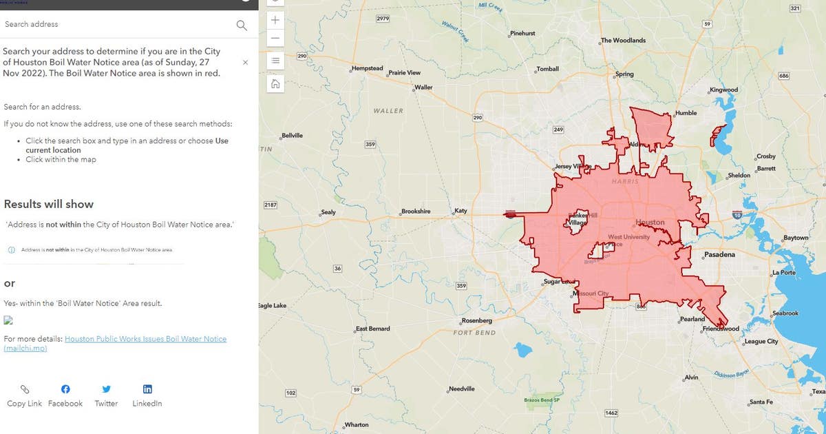Screen dimensions: 826x434
Task: Click the La Porte label
Action: (x=784, y=273)
